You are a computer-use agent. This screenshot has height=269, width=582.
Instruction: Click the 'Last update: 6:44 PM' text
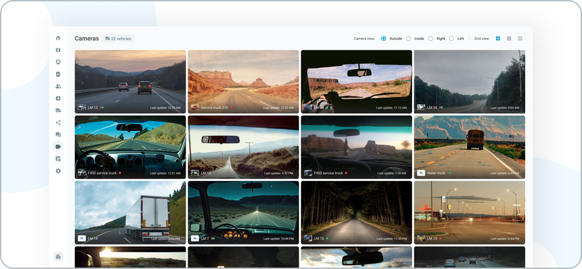point(506,239)
